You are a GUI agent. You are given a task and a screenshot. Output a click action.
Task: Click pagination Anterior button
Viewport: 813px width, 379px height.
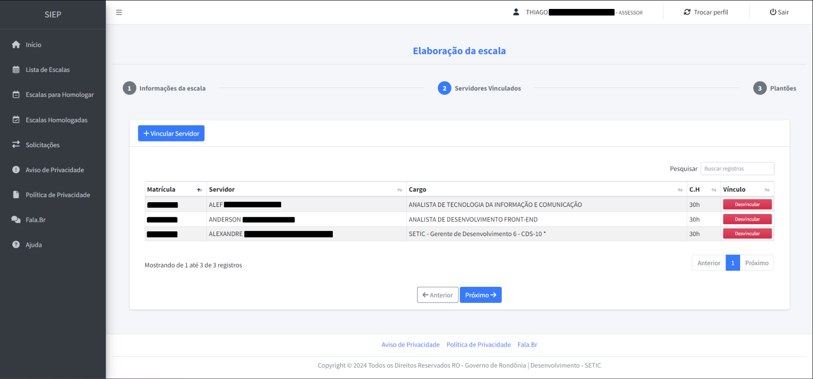(709, 263)
